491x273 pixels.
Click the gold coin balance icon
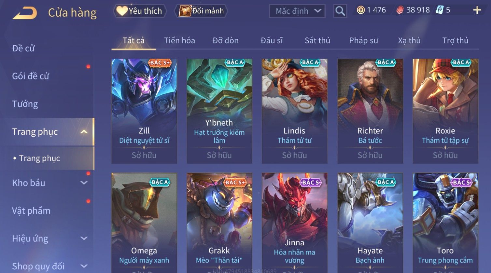tap(360, 10)
